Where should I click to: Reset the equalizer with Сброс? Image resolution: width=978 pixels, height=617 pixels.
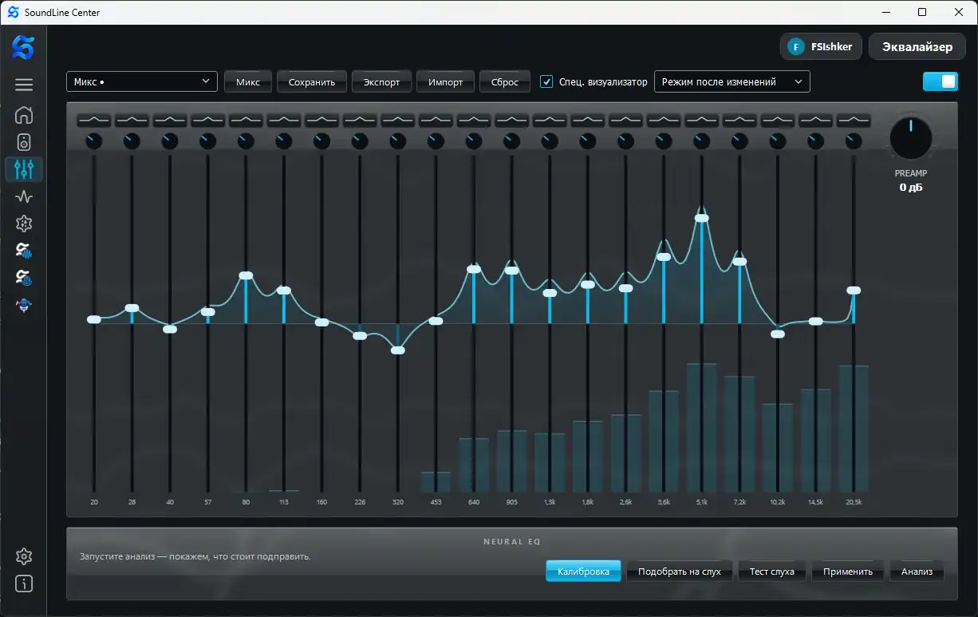pos(505,82)
